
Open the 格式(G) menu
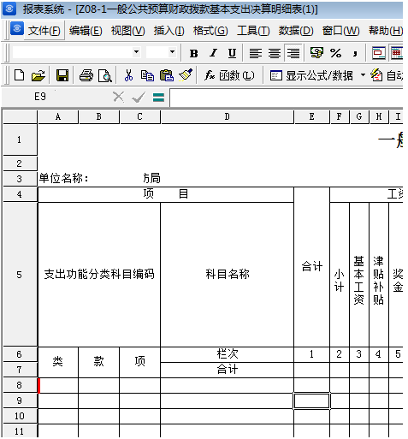click(210, 31)
